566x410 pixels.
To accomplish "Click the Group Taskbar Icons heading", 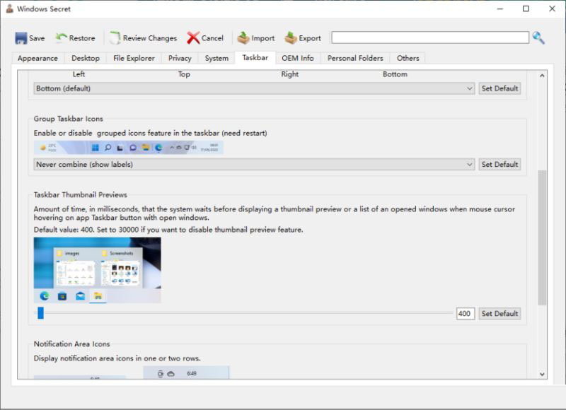I will tap(68, 119).
